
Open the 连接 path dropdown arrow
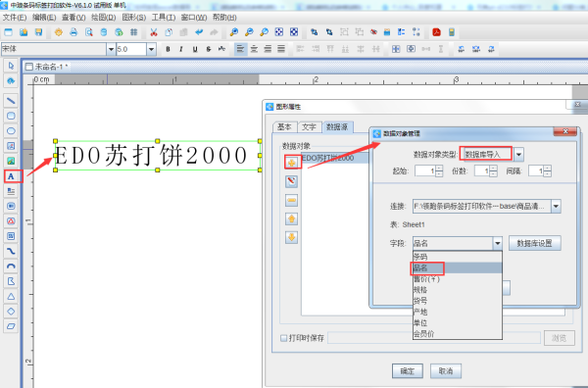556,206
